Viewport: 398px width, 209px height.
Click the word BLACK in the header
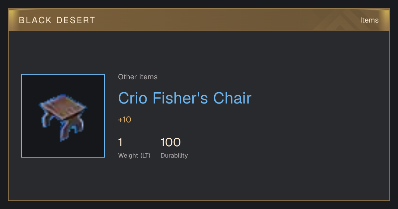(x=35, y=20)
